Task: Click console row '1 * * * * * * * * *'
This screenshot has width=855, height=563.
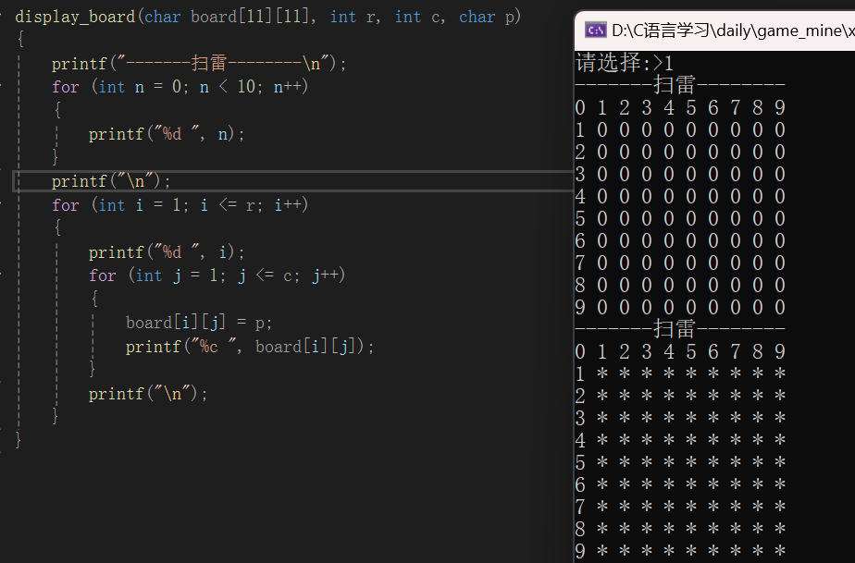Action: click(x=680, y=373)
